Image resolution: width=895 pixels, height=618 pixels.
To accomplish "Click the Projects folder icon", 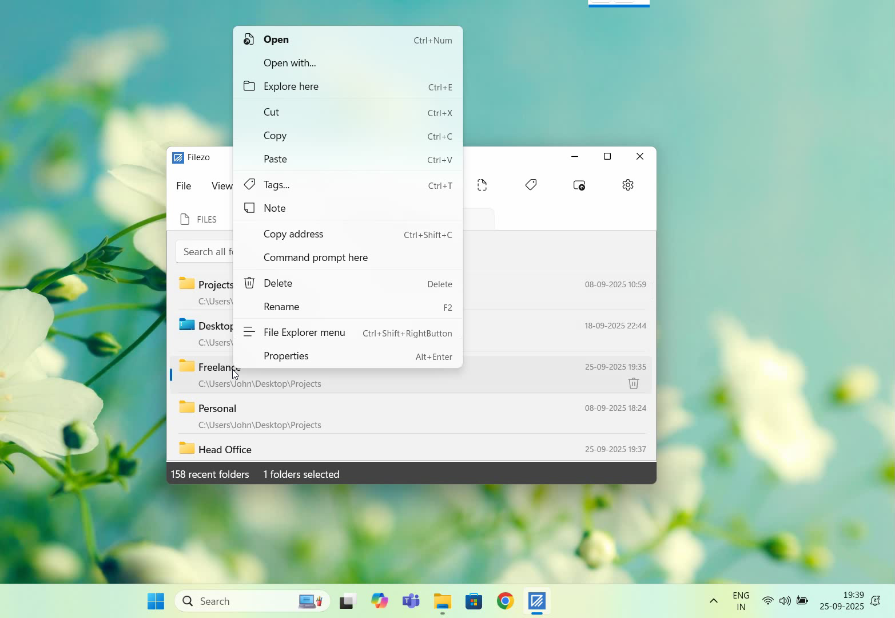I will coord(186,283).
